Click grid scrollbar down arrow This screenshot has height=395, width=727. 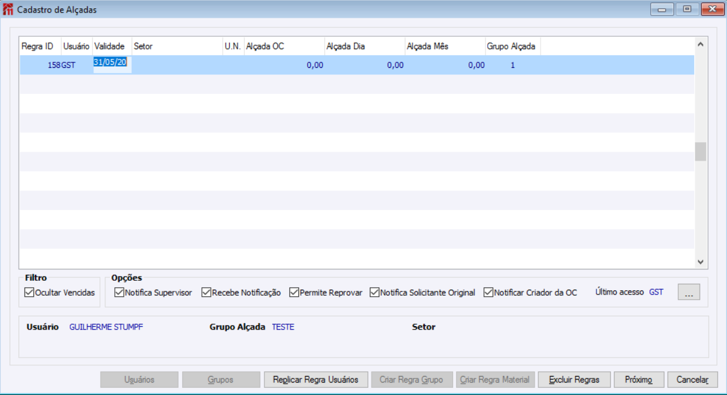coord(700,262)
